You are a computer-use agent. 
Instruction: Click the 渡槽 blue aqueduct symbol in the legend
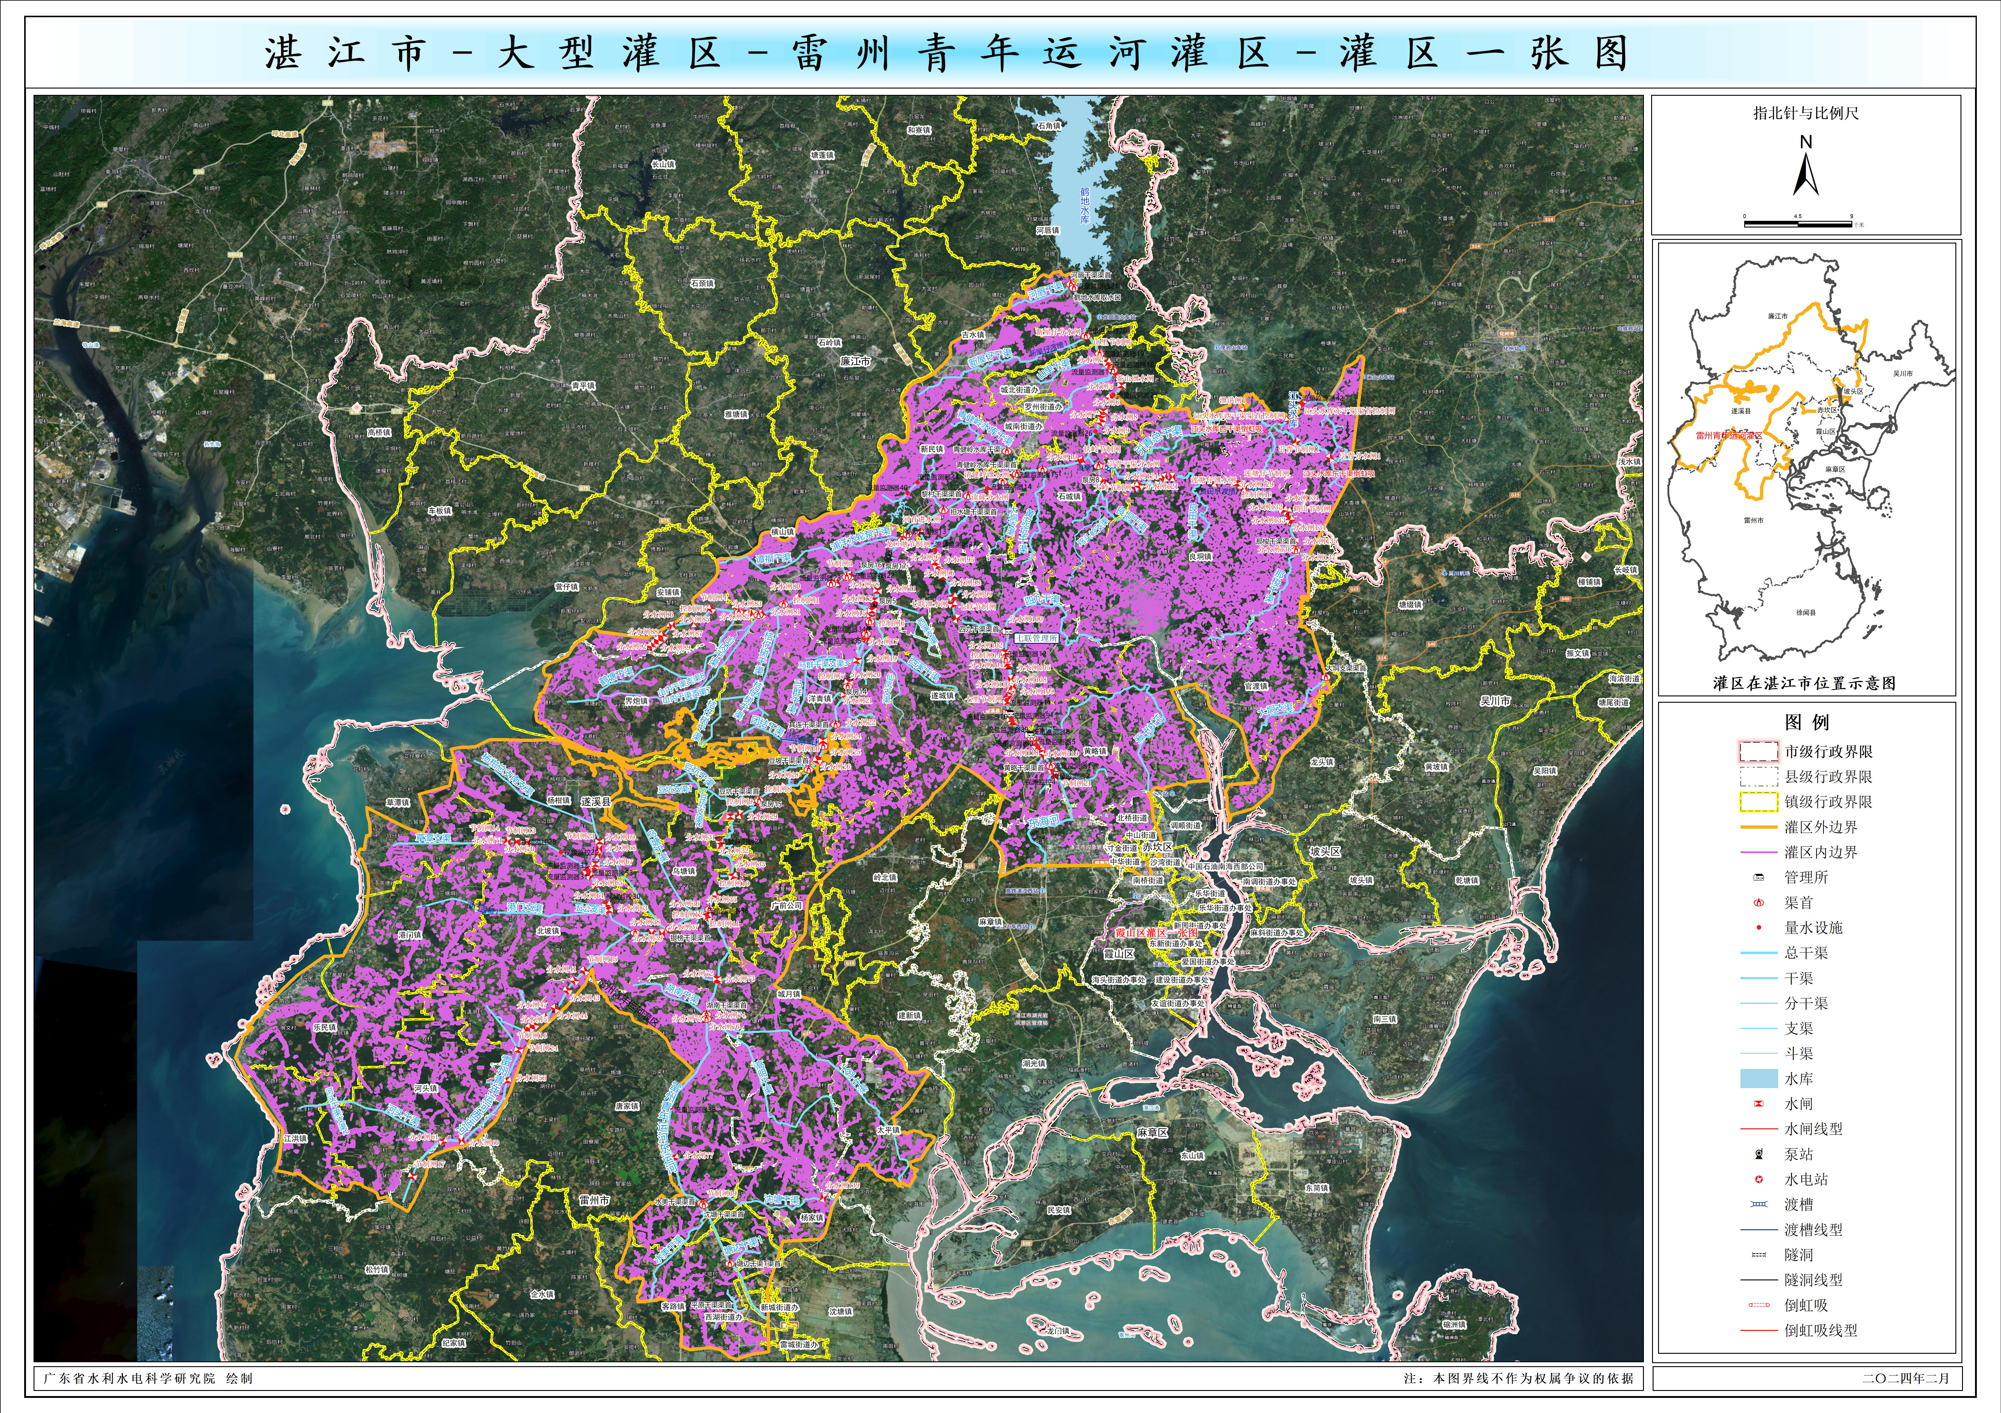pos(1759,1204)
